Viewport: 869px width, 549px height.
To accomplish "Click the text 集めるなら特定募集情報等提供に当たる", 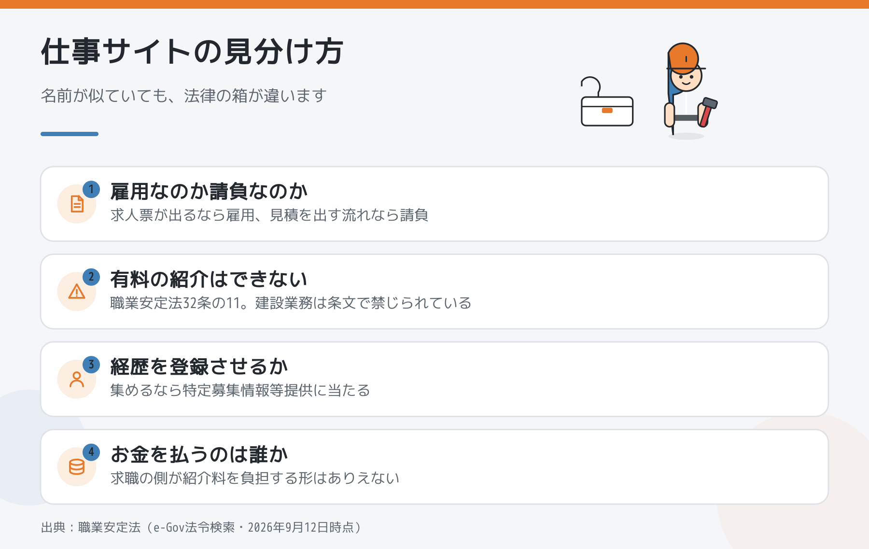I will pos(240,390).
